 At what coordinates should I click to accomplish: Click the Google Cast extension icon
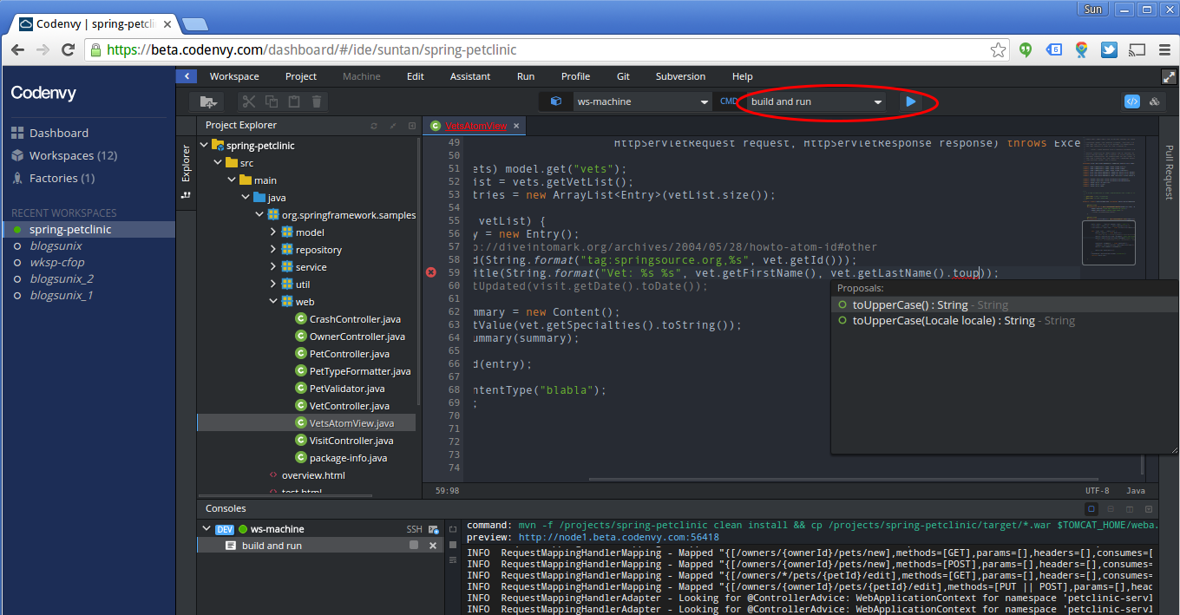pos(1137,49)
